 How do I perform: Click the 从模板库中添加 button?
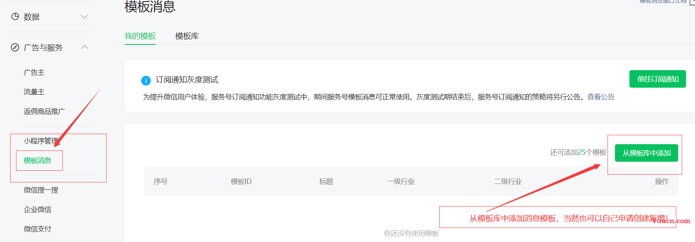click(x=646, y=153)
